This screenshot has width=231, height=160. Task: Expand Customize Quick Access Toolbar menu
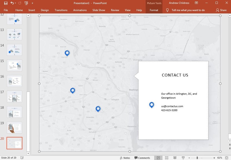(x=32, y=3)
